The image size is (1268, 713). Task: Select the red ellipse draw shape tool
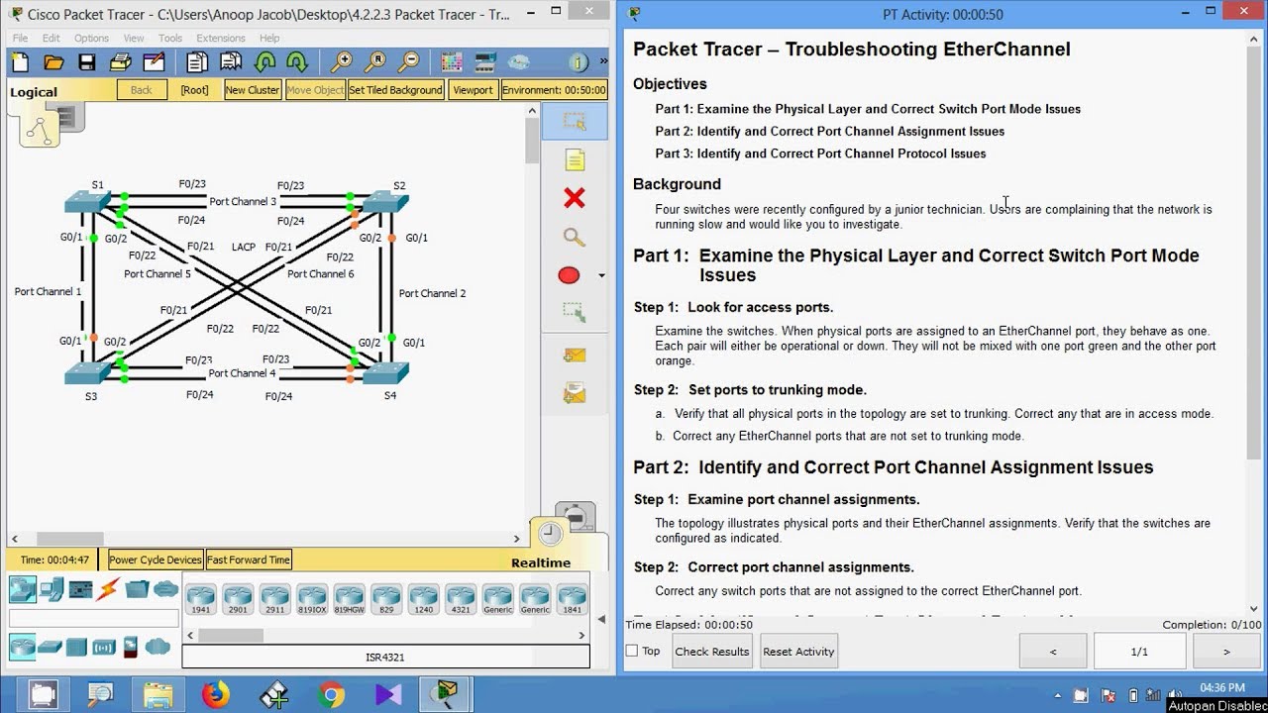point(569,275)
